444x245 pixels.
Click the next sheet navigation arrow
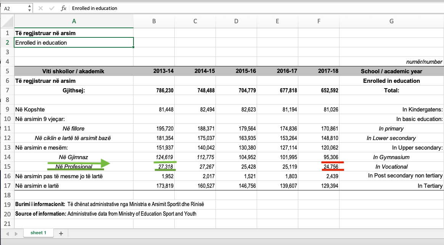[x=16, y=233]
